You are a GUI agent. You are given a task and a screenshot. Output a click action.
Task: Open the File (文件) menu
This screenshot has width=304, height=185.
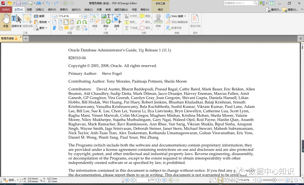[x=6, y=10]
